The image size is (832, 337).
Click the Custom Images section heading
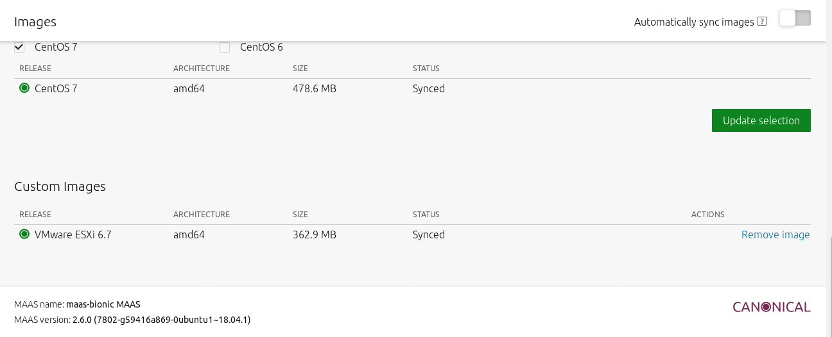point(60,186)
